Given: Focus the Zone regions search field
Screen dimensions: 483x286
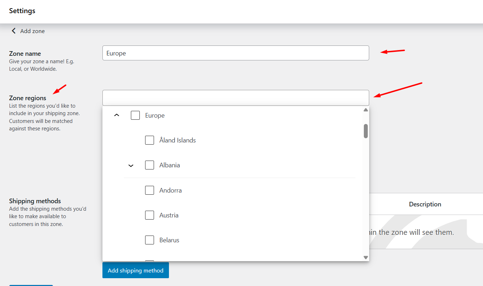Looking at the screenshot, I should pos(236,98).
